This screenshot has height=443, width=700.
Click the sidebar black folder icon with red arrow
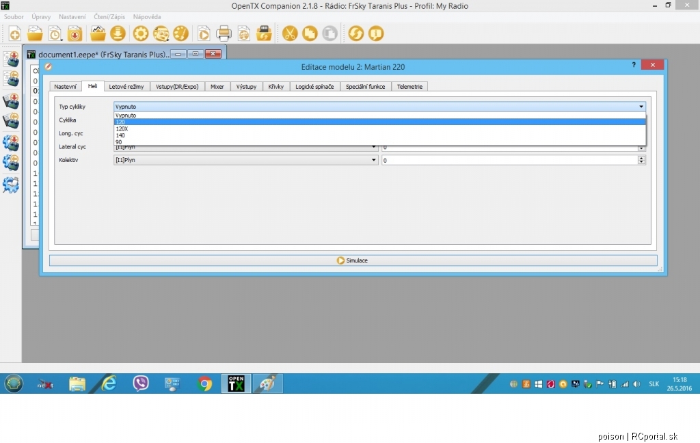(x=11, y=101)
